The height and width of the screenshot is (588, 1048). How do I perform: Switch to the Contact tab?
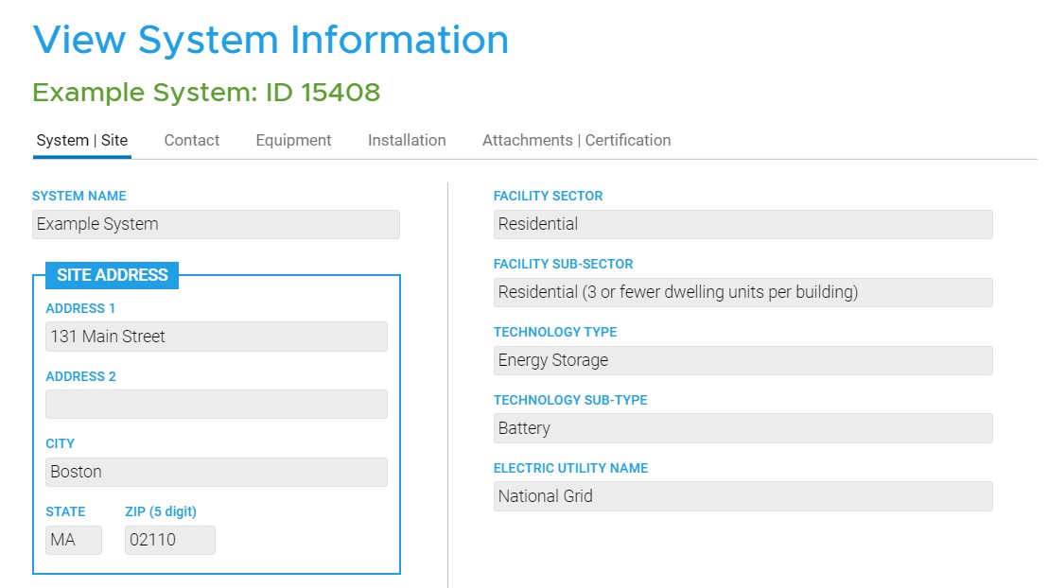[191, 139]
